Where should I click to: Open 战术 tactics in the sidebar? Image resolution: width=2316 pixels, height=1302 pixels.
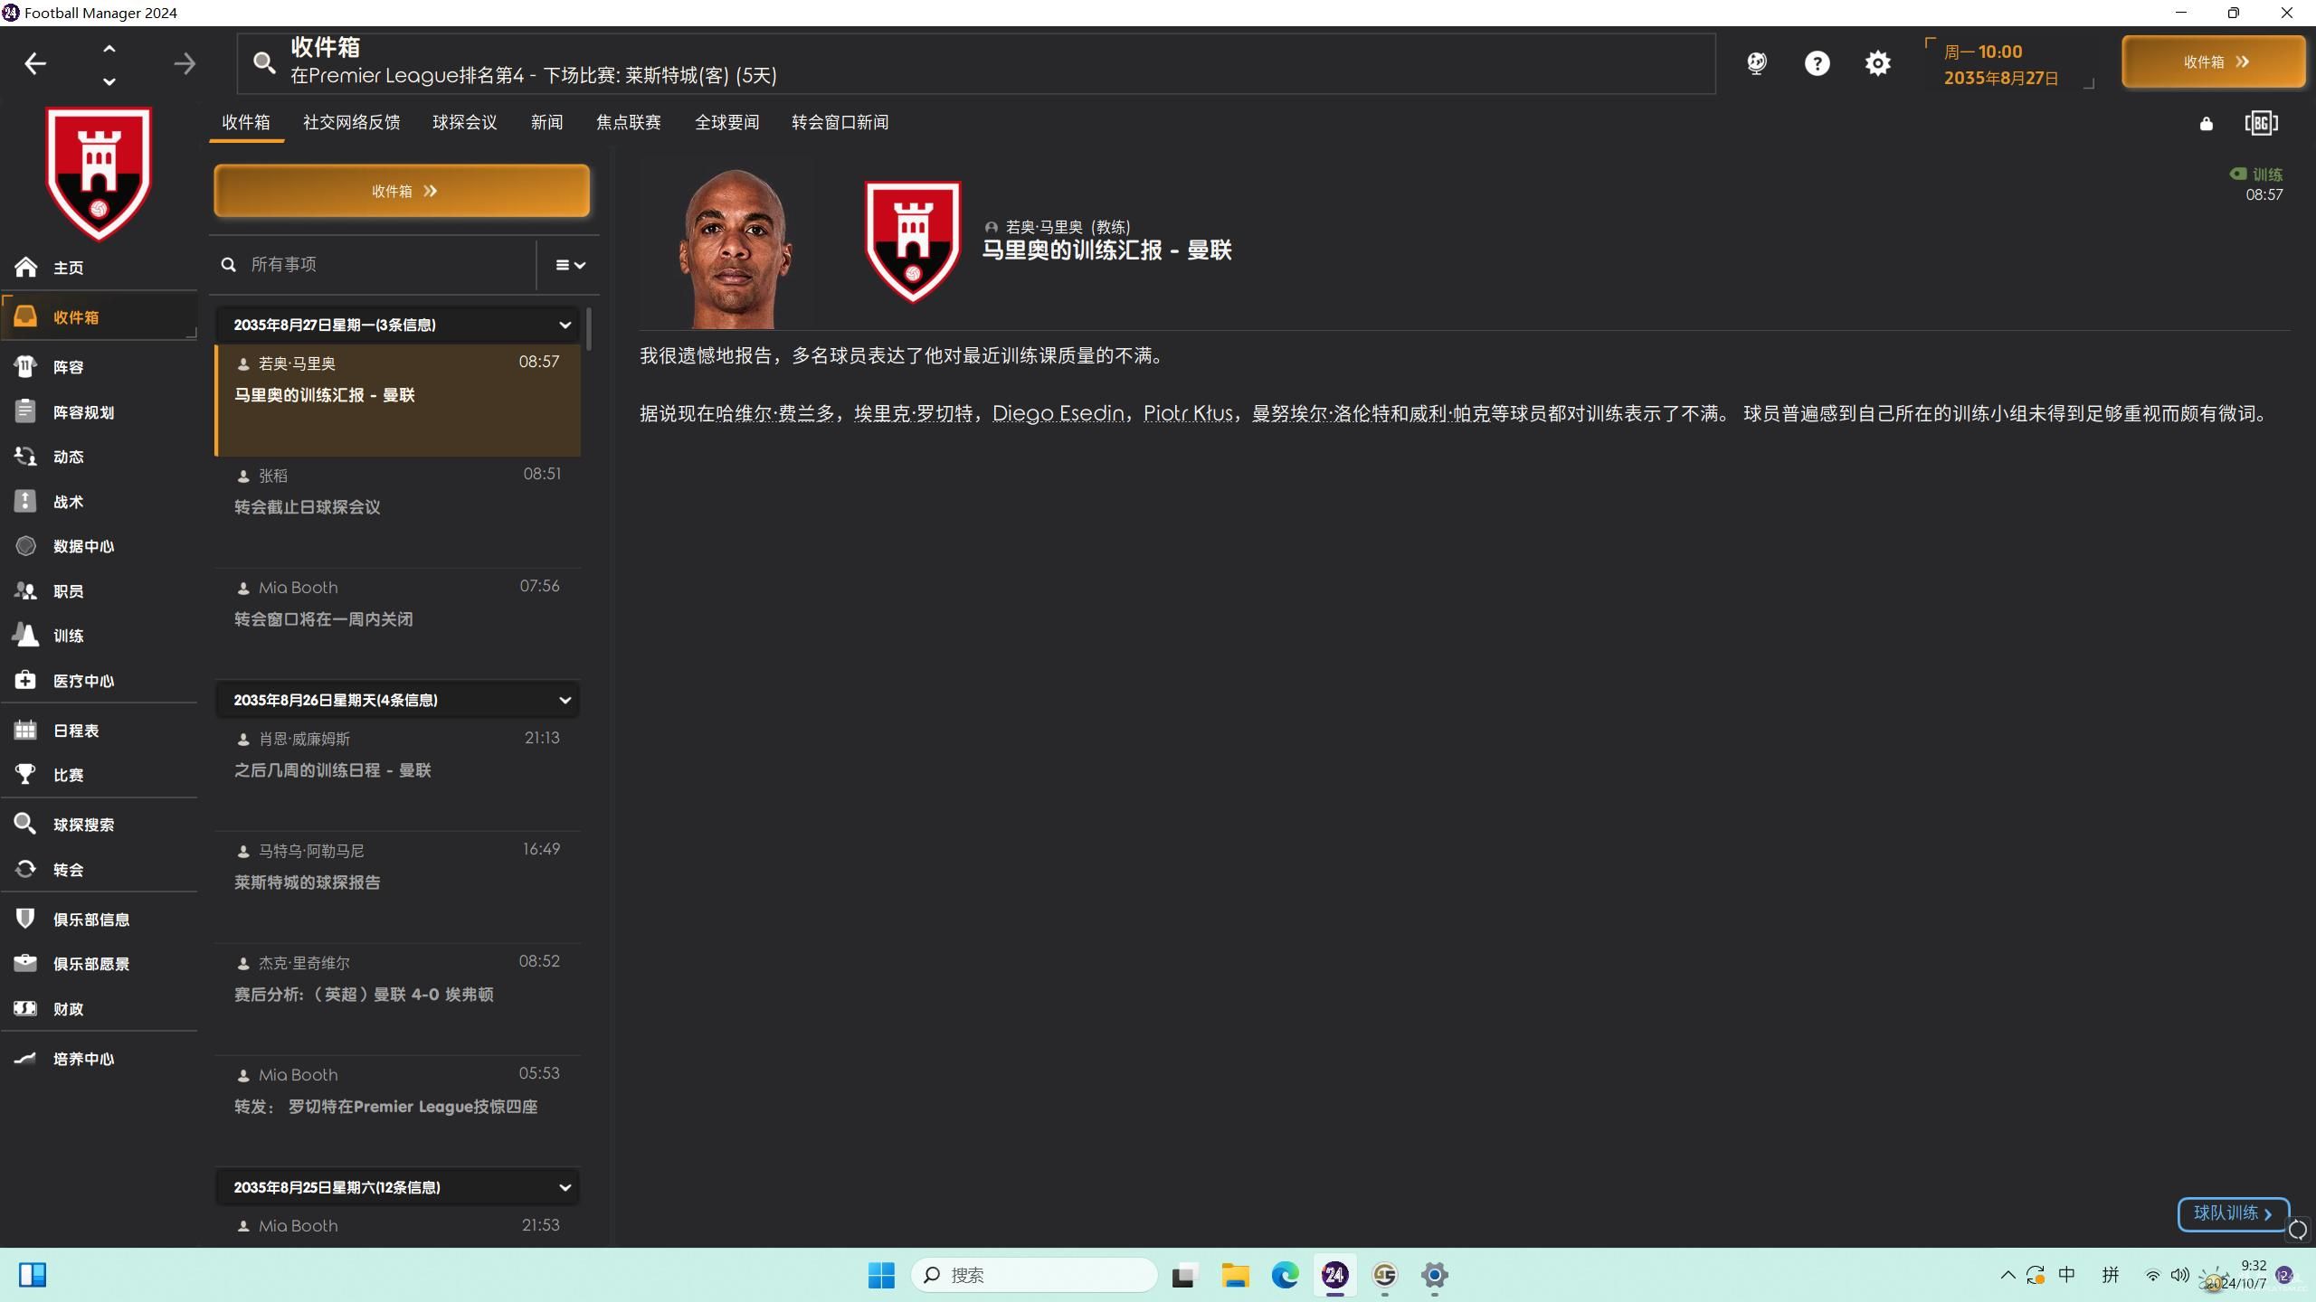click(x=100, y=502)
